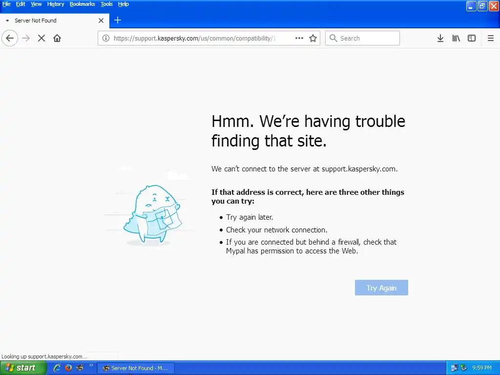Open the Edit menu

pyautogui.click(x=21, y=4)
